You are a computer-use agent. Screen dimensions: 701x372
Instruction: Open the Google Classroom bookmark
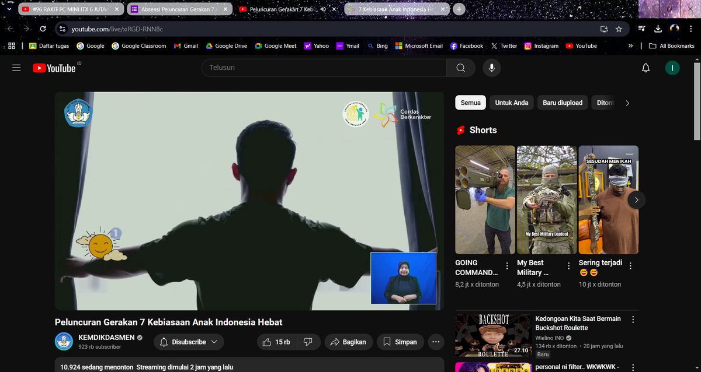click(139, 45)
